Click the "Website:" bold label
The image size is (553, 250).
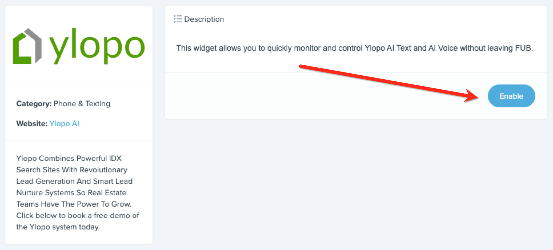(32, 124)
